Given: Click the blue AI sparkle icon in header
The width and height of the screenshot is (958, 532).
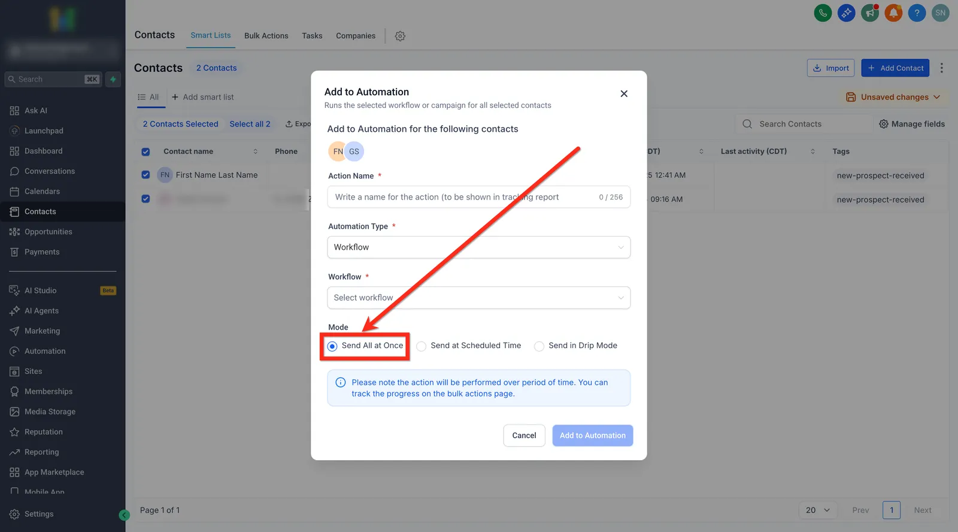Looking at the screenshot, I should coord(846,13).
